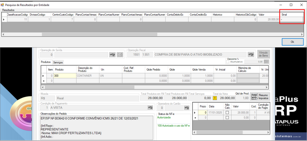Maximize the Pesquisa de Resultados dialog window
The image size is (307, 141).
click(291, 5)
